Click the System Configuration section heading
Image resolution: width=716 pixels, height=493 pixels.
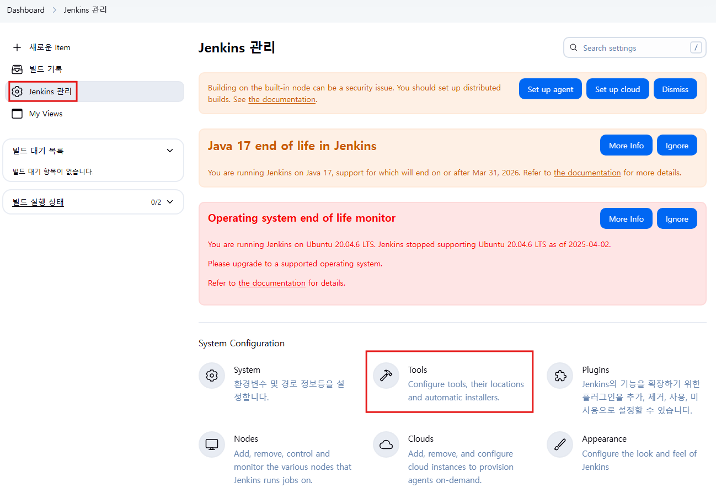(x=242, y=343)
